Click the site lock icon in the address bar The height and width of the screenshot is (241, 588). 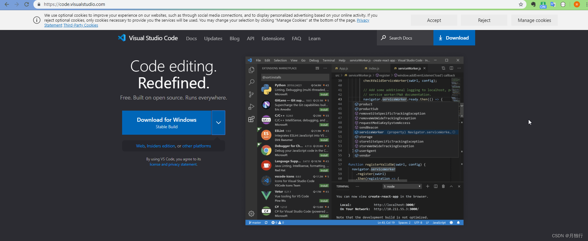(39, 4)
